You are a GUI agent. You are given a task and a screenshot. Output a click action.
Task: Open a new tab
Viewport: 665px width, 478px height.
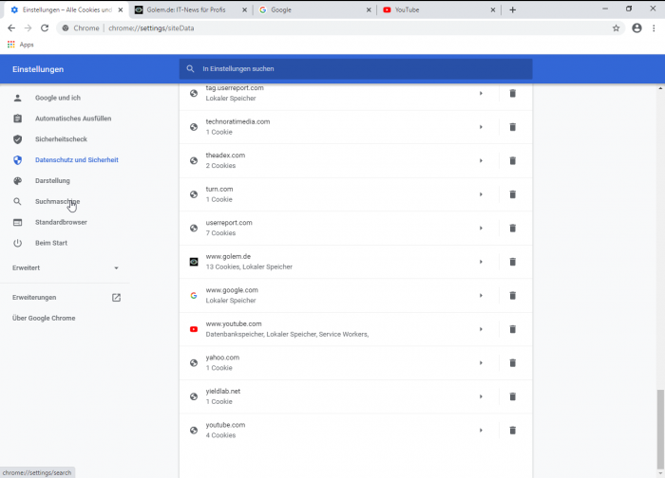click(512, 9)
